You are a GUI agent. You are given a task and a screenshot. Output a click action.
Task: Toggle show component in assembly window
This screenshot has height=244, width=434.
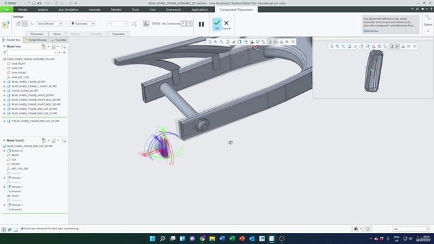coord(190,24)
